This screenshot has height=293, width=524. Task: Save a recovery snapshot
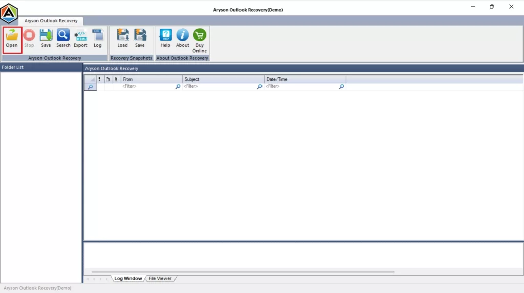pos(140,38)
